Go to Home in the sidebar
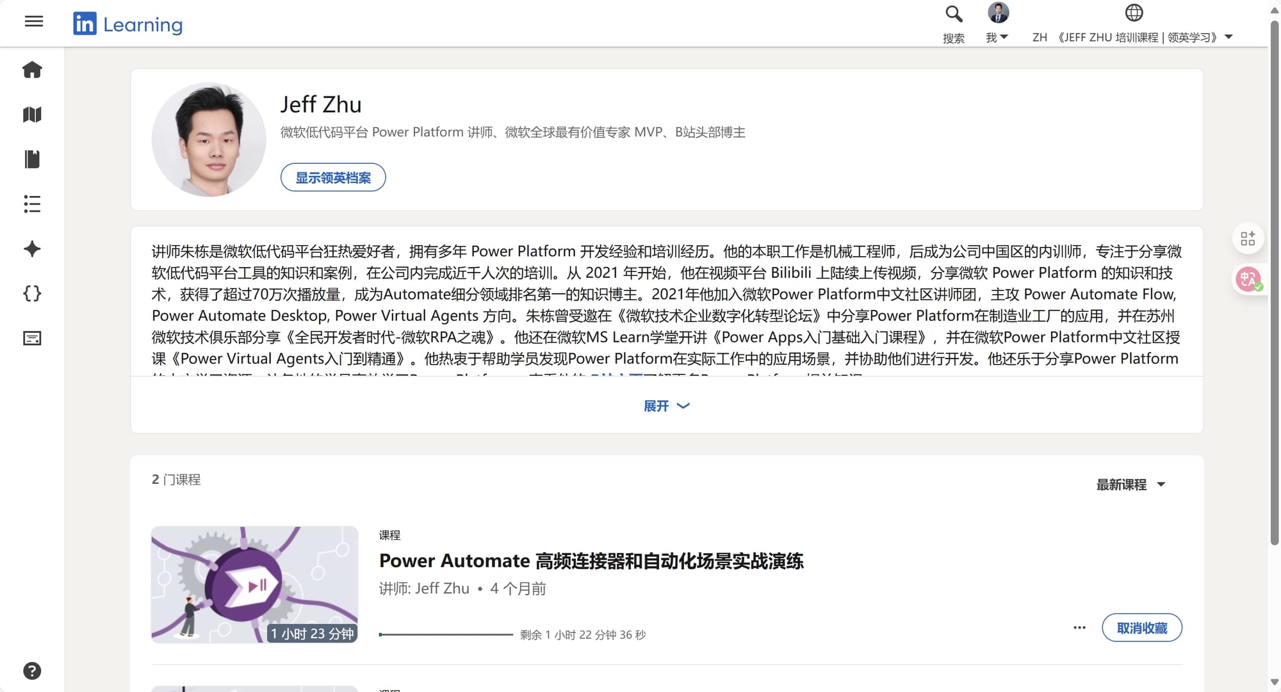The image size is (1281, 692). [32, 70]
